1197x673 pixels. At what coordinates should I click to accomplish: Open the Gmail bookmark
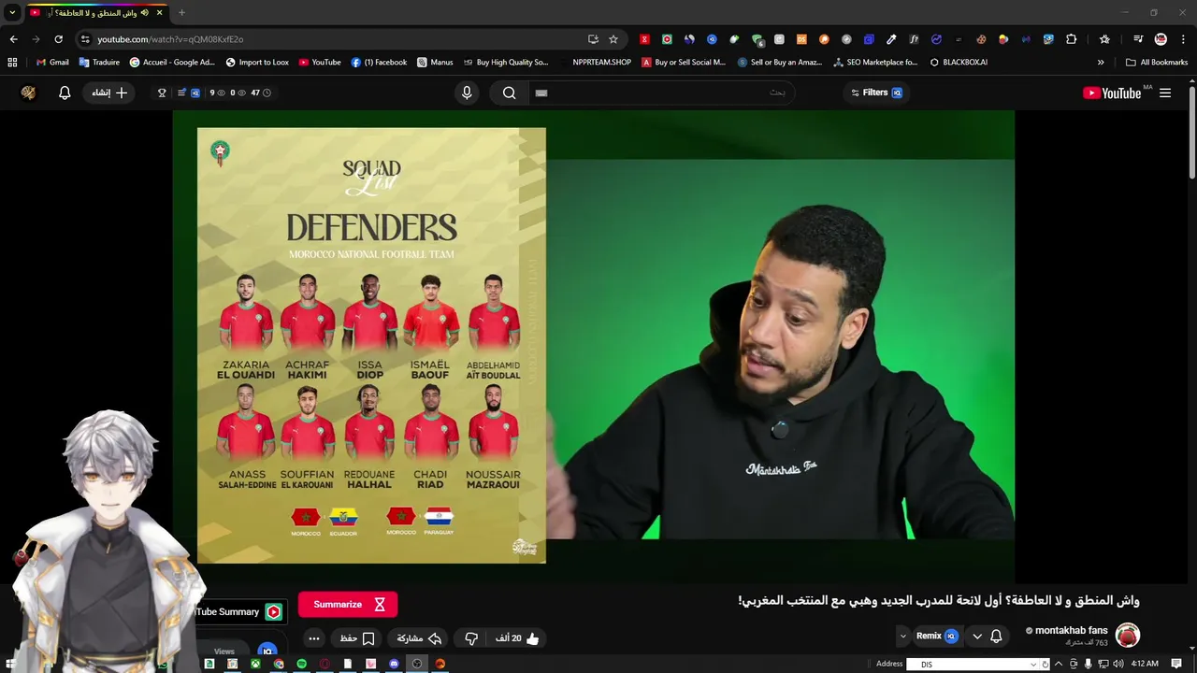coord(52,63)
